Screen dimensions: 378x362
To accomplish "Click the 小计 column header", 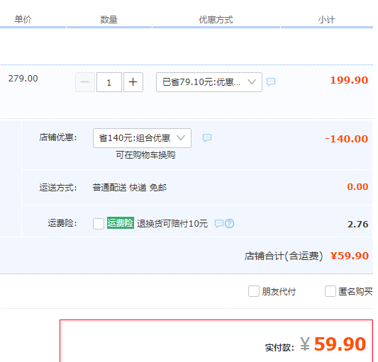I will tap(326, 20).
